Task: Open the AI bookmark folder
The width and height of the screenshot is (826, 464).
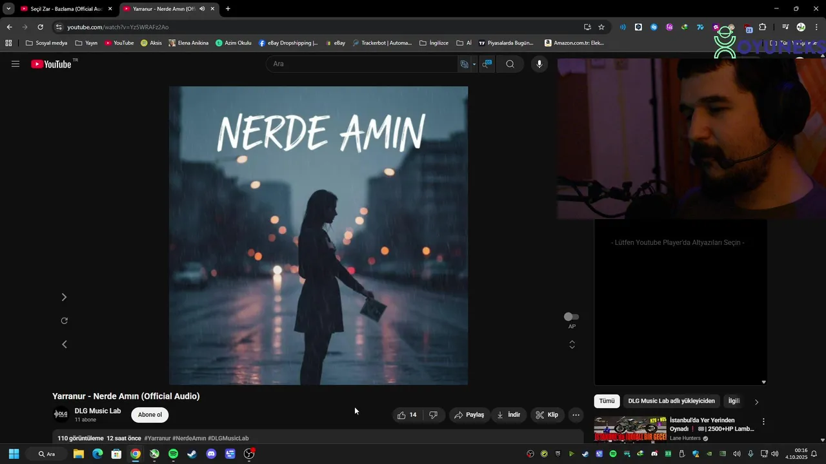Action: coord(464,43)
